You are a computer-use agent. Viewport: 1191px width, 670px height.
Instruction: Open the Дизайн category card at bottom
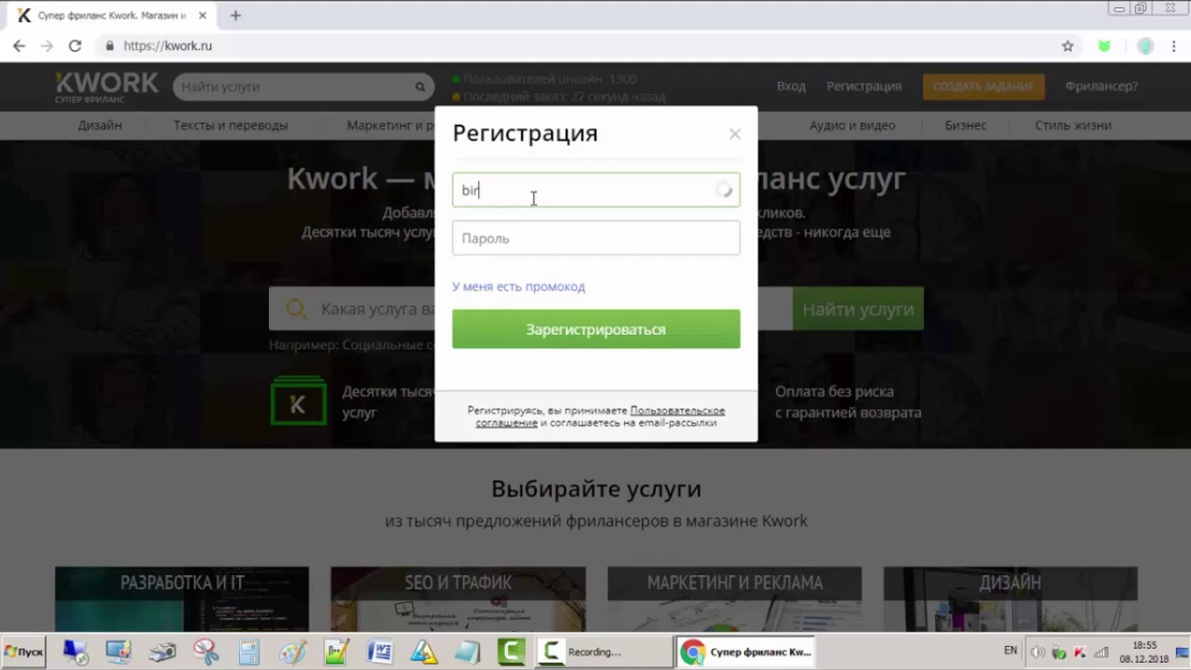[1010, 599]
